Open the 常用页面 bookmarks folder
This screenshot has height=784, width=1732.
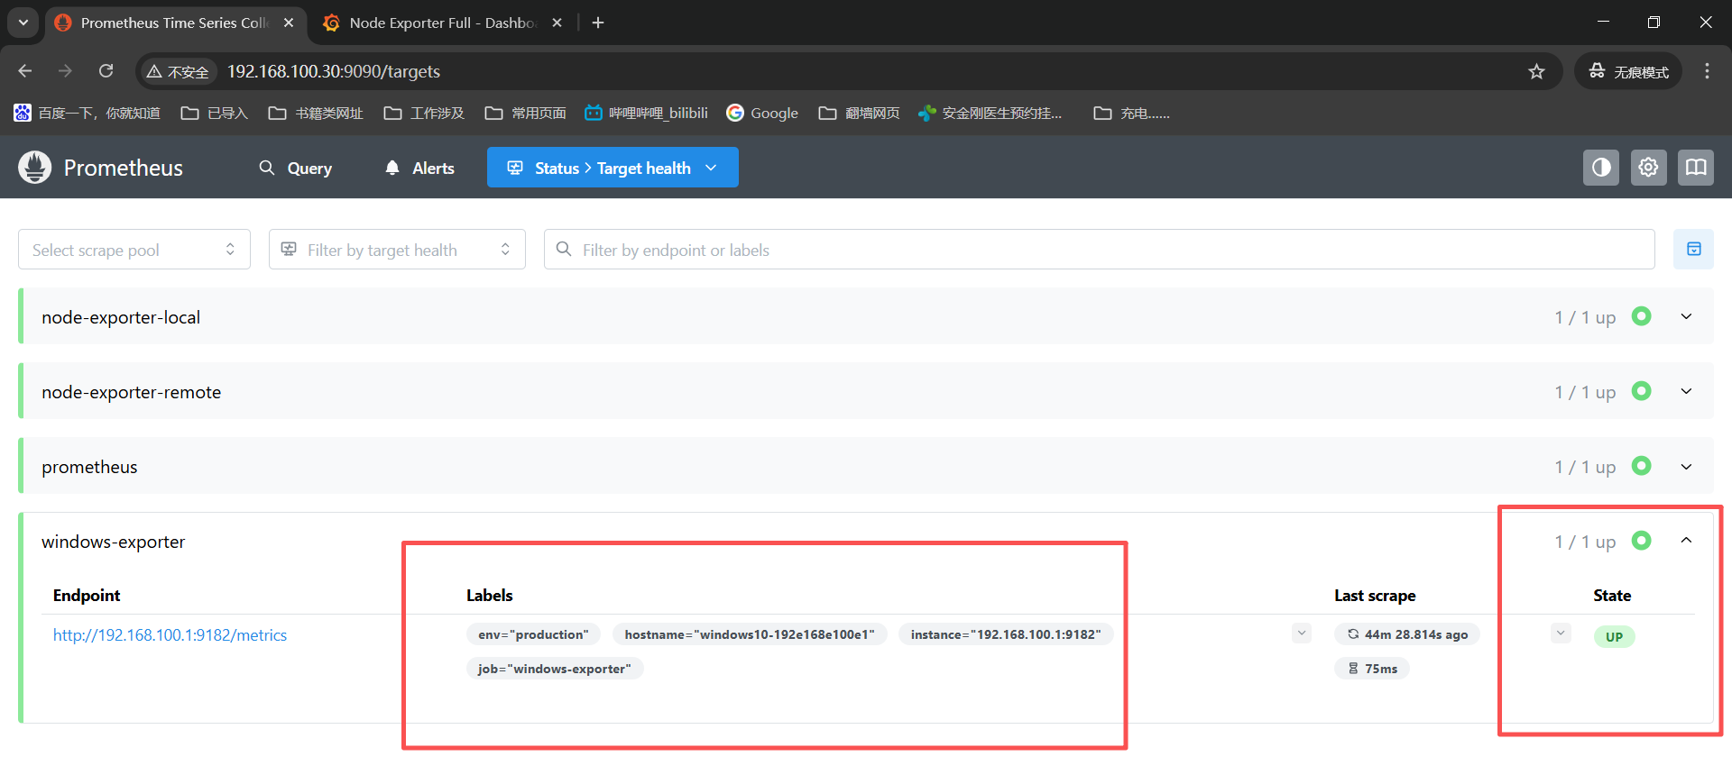[526, 113]
